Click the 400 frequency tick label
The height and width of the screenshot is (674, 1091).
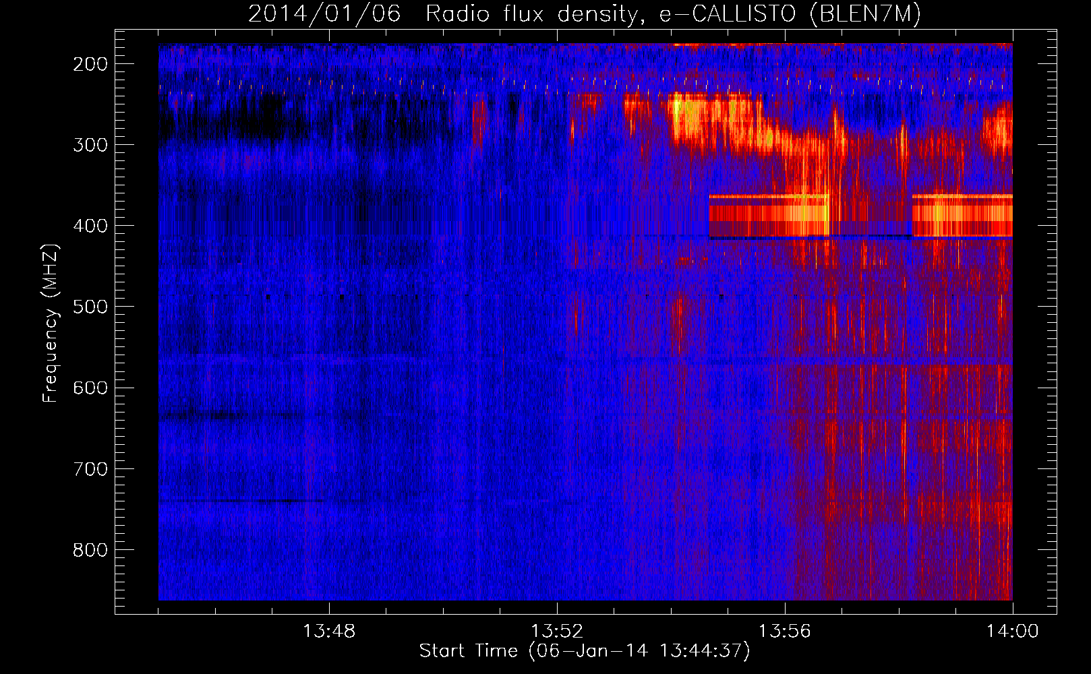pos(90,226)
